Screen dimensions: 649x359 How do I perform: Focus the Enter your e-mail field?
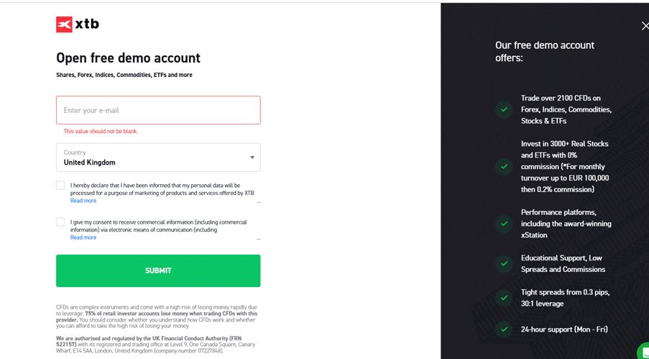[158, 110]
